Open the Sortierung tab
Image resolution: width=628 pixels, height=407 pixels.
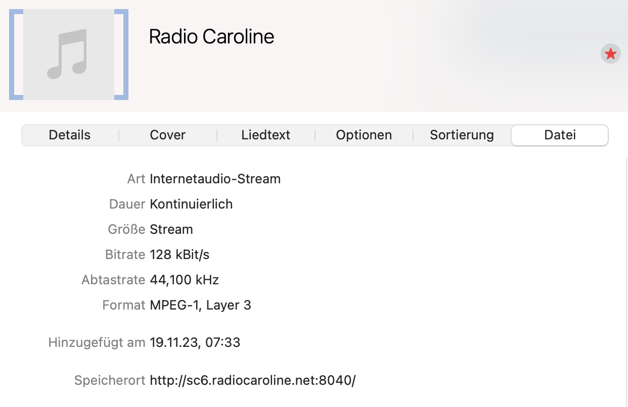point(462,135)
